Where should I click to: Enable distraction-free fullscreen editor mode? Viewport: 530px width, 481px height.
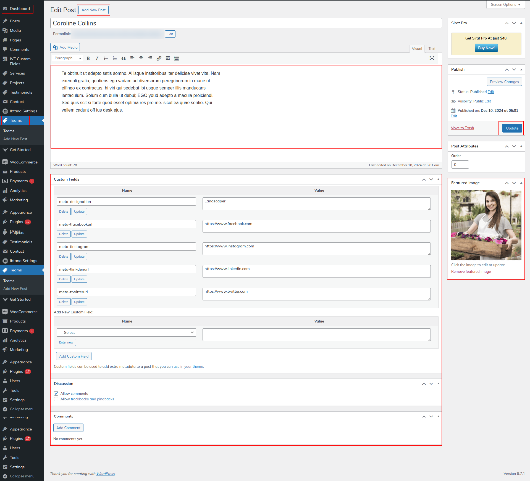432,58
